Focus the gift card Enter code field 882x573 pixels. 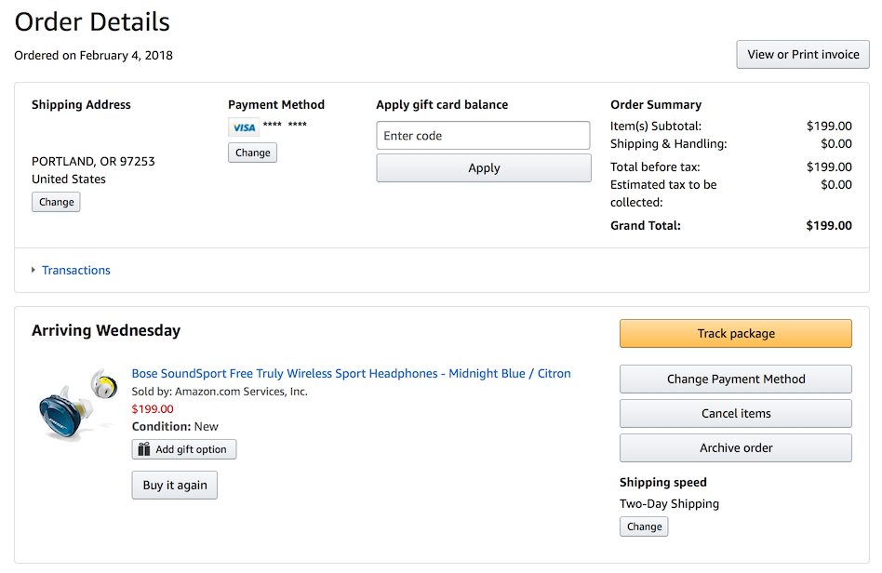(x=483, y=136)
